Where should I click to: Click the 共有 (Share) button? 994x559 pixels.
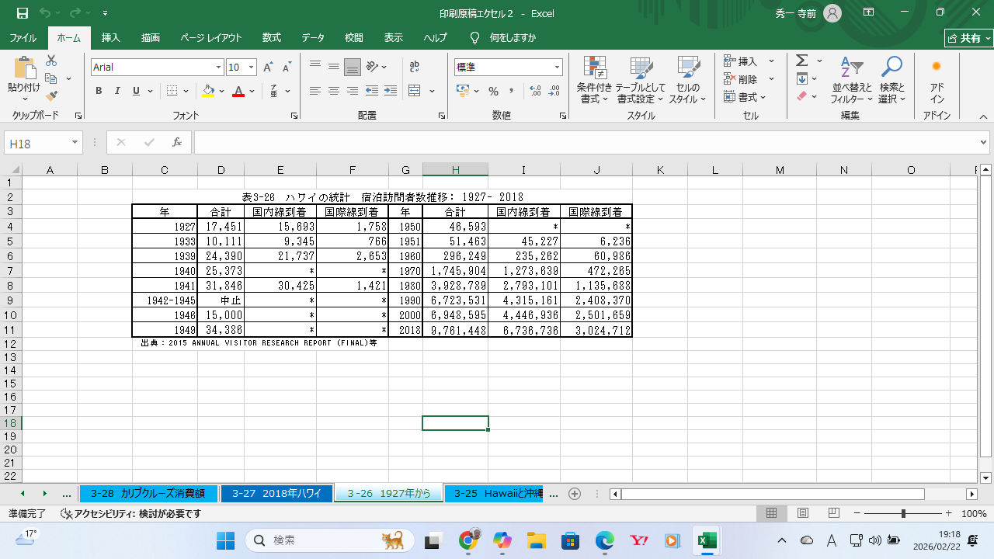(x=965, y=38)
